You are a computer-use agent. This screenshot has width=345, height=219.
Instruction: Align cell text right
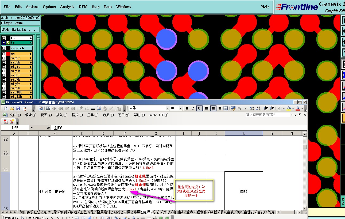click(219, 108)
